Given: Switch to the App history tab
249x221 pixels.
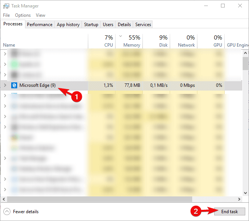Looking at the screenshot, I should tap(68, 25).
